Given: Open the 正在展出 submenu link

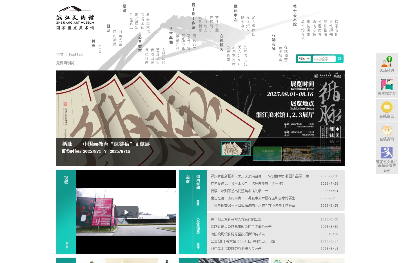Looking at the screenshot, I should coord(131,21).
